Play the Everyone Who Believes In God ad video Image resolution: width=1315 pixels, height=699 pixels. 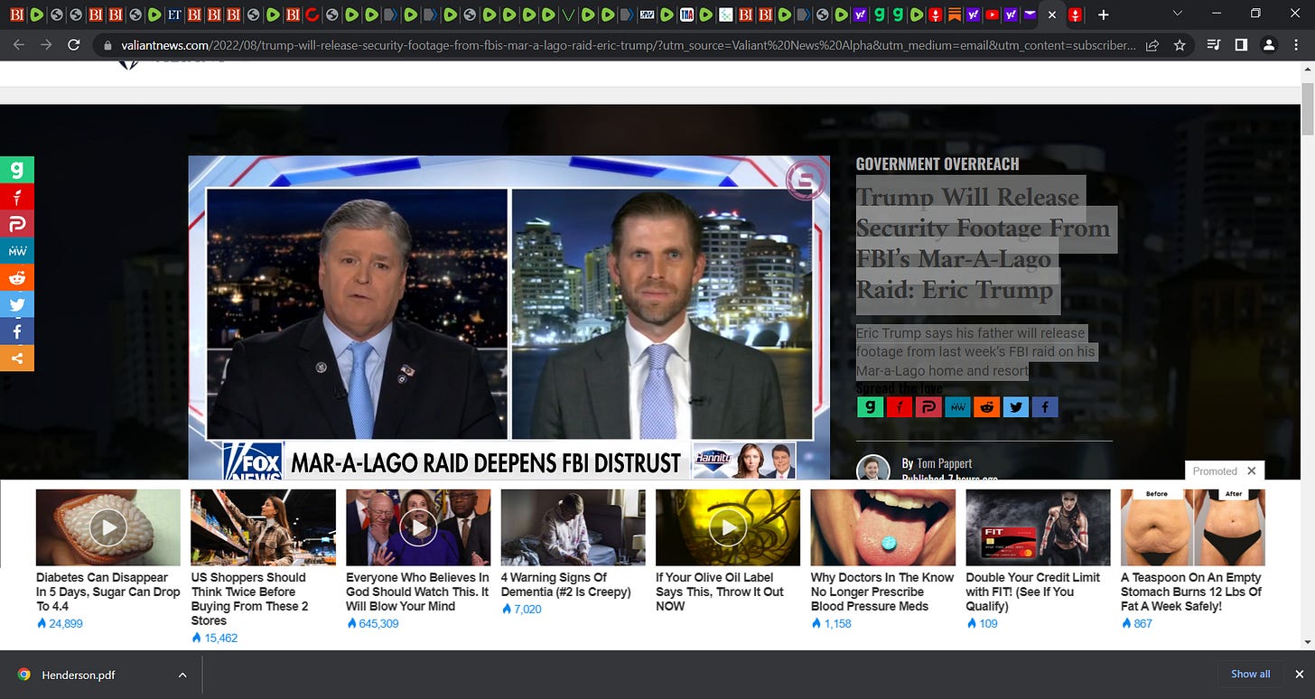(x=418, y=527)
